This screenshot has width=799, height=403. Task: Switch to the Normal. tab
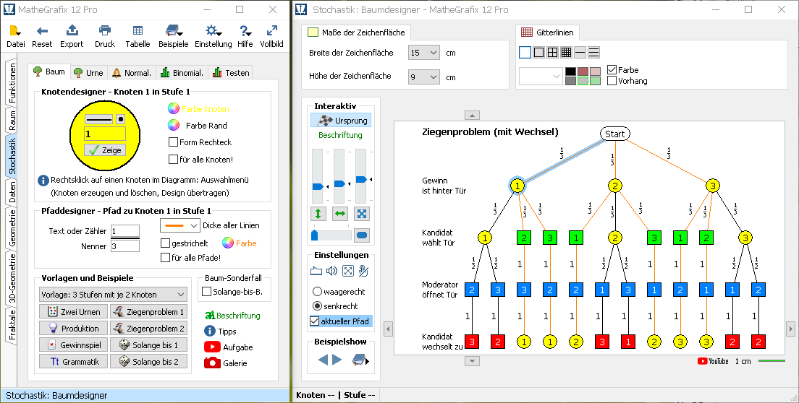[132, 73]
